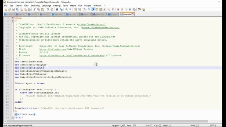This screenshot has width=226, height=127.
Task: Toggle synchronized vertical scrolling
Action: [76, 10]
